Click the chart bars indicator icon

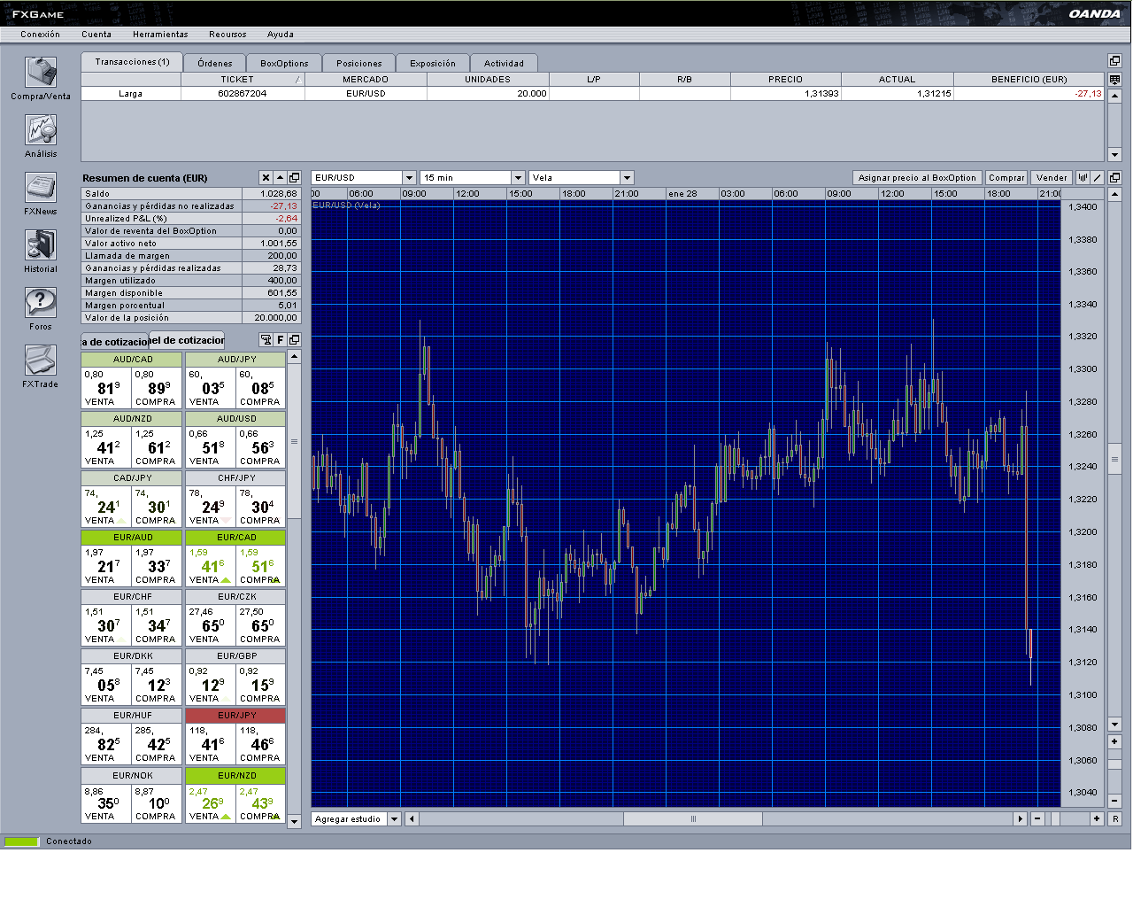(x=1083, y=178)
